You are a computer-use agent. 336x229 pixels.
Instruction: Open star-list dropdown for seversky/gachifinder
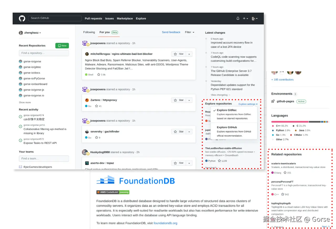pyautogui.click(x=189, y=132)
